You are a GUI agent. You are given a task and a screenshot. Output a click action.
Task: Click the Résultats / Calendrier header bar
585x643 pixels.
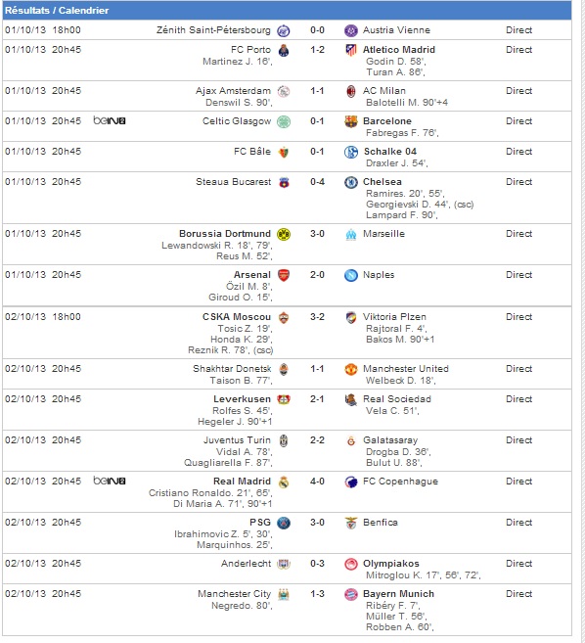click(287, 10)
